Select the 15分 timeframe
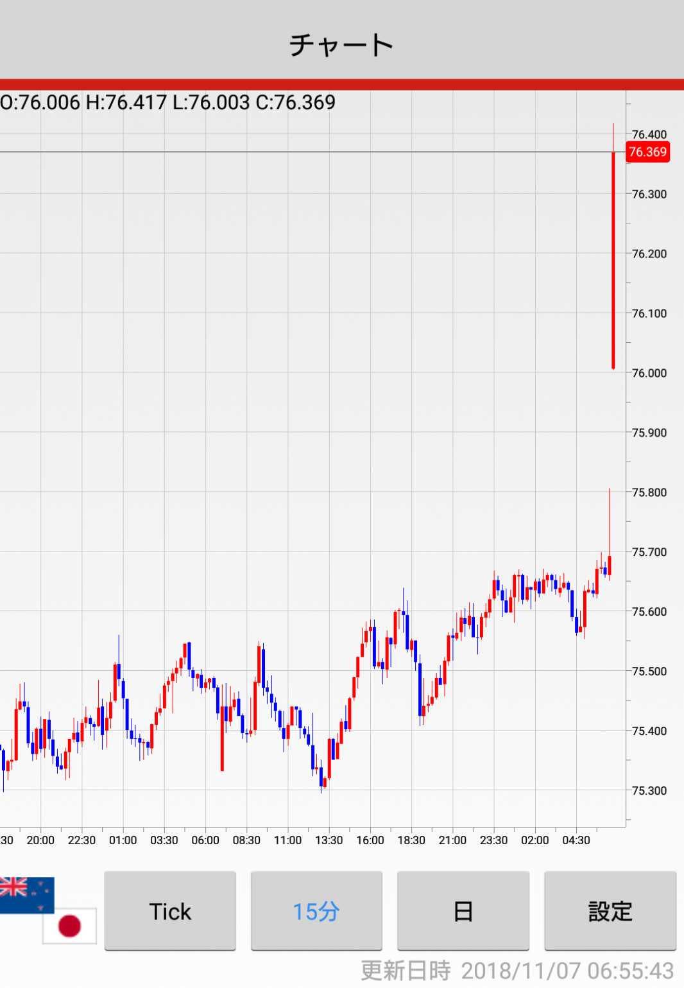 (x=316, y=911)
